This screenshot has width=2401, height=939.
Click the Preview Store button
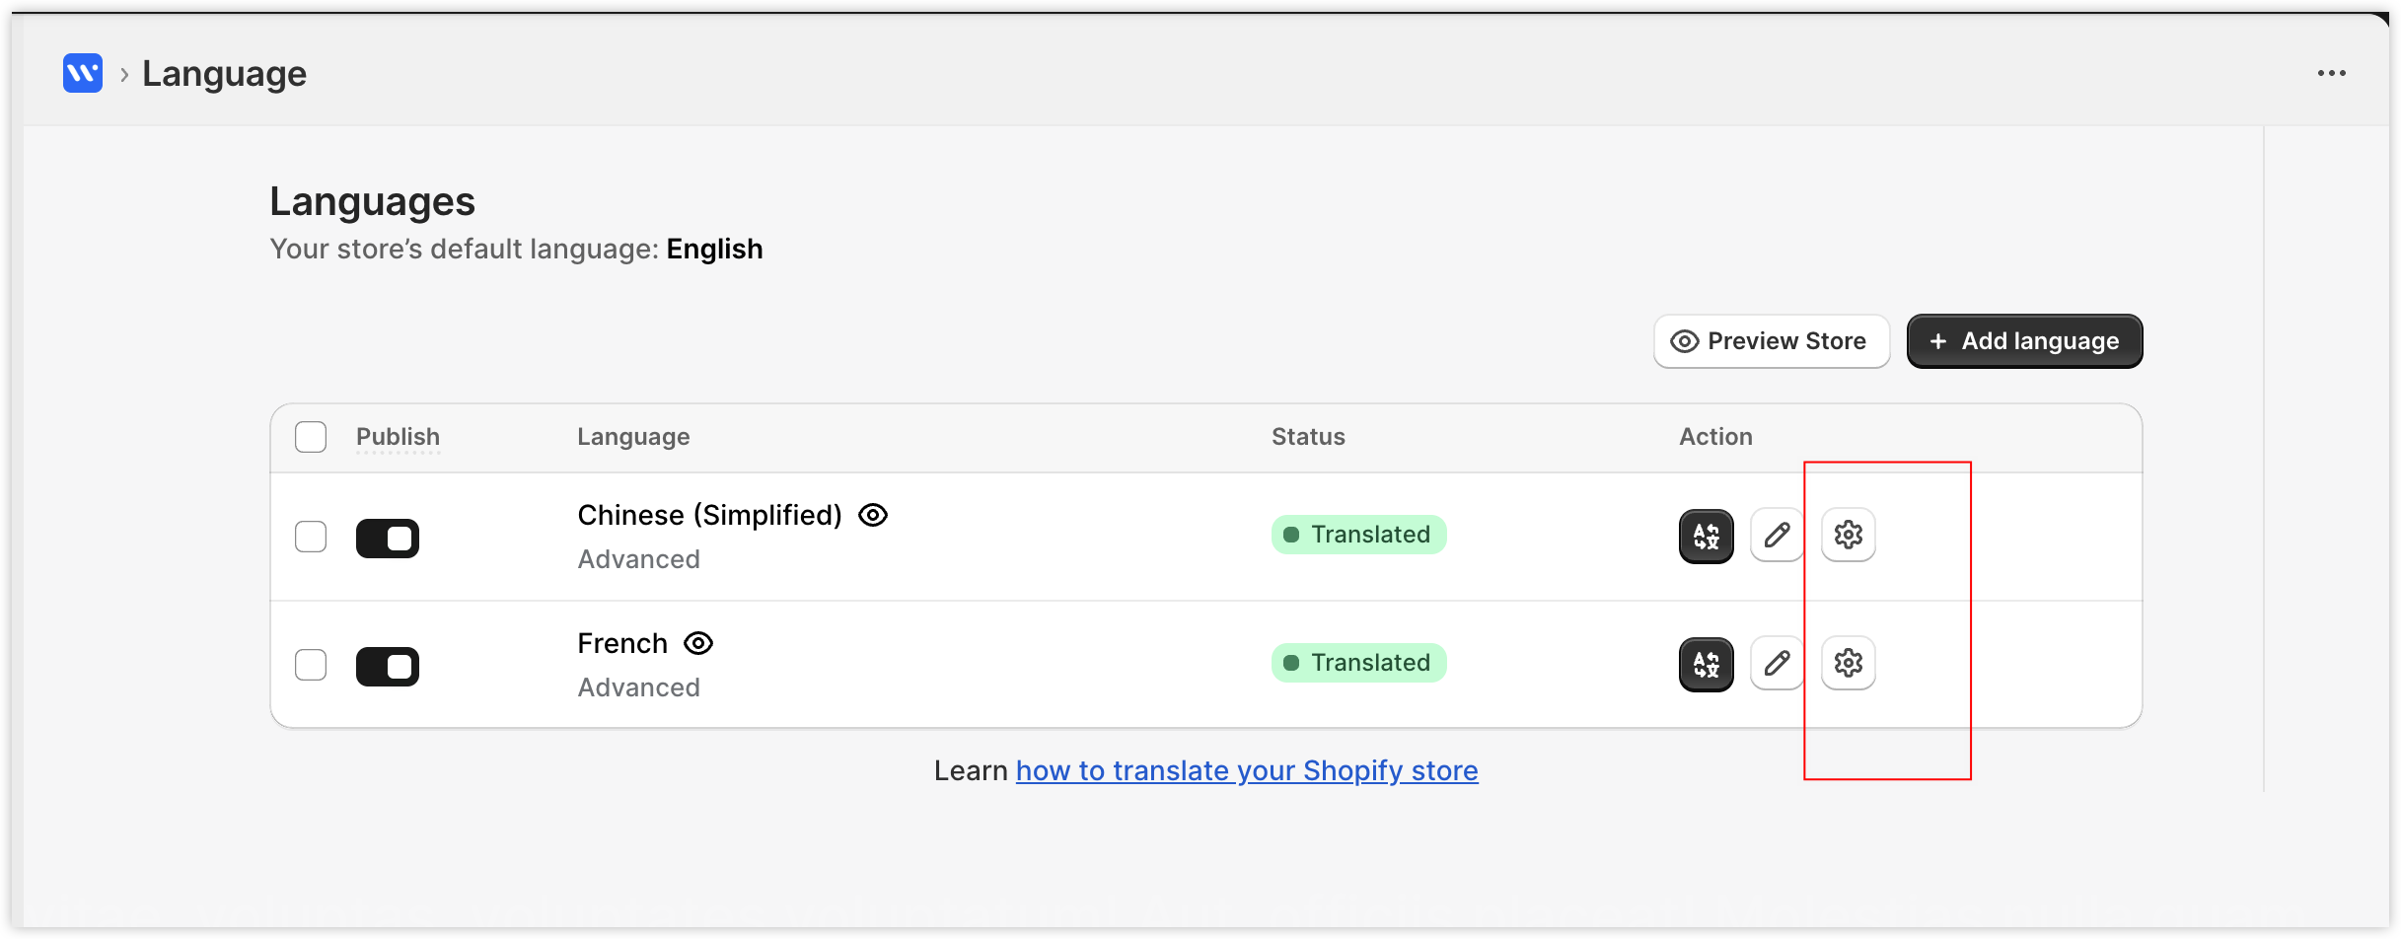pos(1772,341)
